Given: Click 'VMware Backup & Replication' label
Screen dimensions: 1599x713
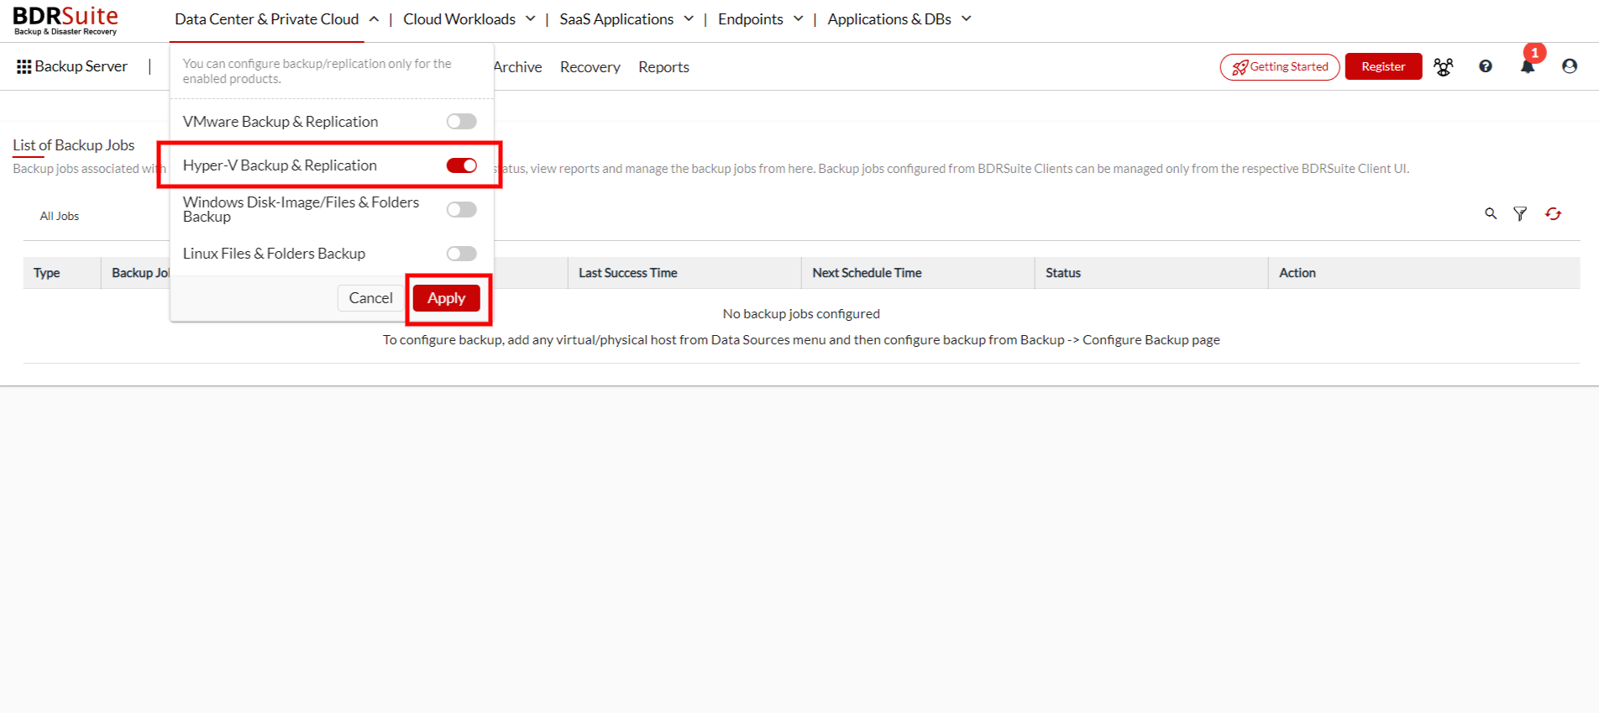Looking at the screenshot, I should 280,122.
